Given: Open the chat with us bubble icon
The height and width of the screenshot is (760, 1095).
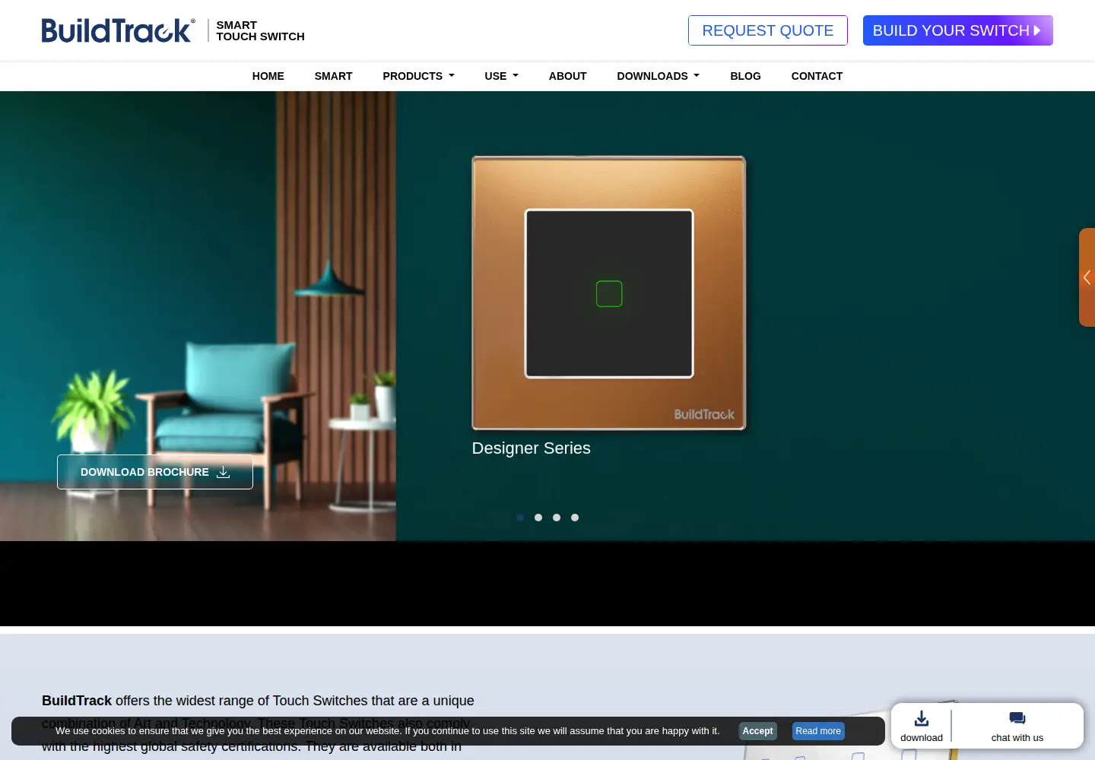Looking at the screenshot, I should [x=1017, y=718].
